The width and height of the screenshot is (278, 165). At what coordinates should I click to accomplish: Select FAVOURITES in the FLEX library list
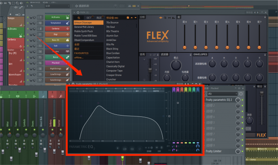click(x=81, y=53)
